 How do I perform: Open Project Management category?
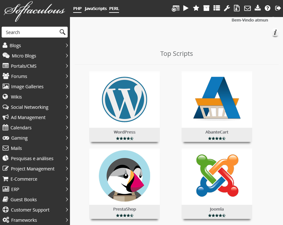tap(33, 169)
